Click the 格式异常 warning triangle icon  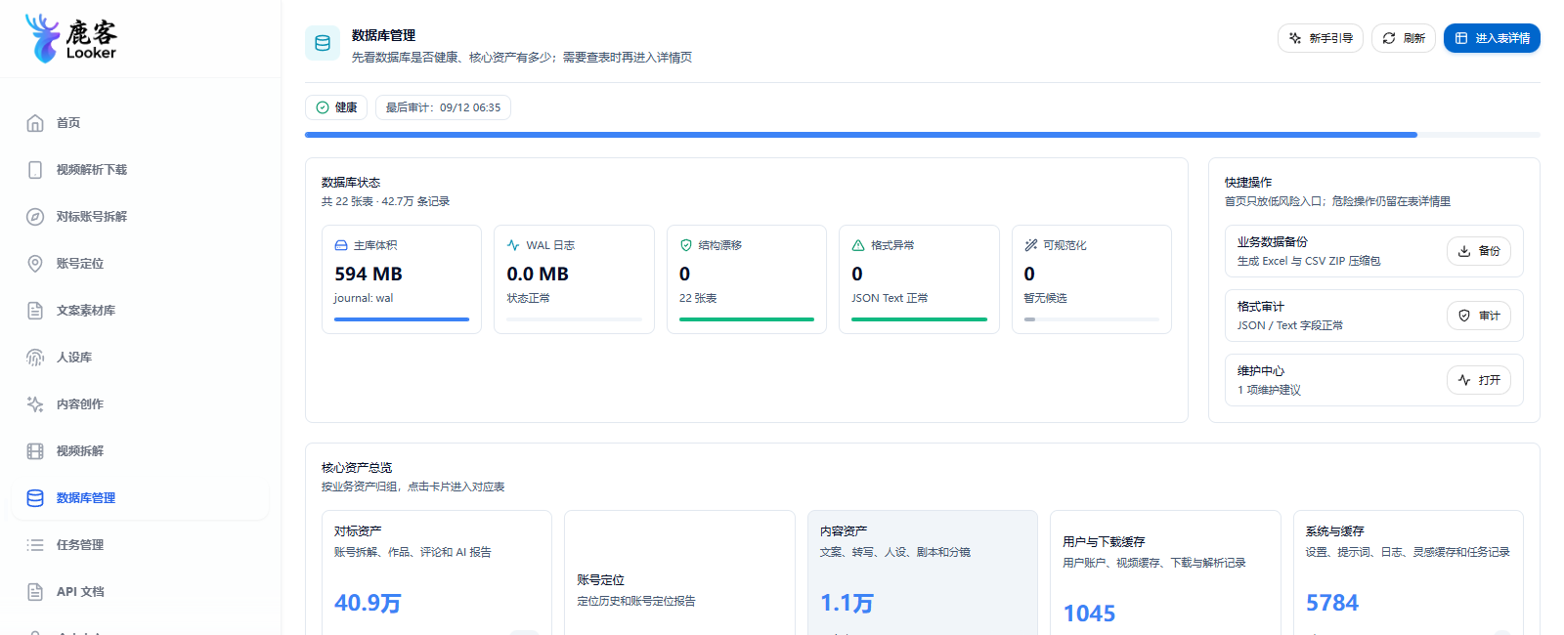858,245
